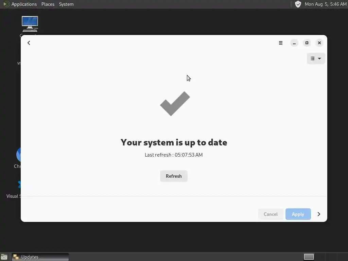Open the System menu
The width and height of the screenshot is (348, 261).
click(x=66, y=4)
